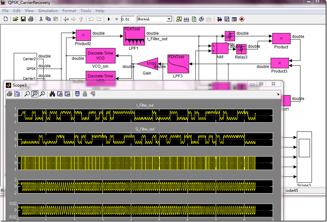Click the Autoscale binoculars icon in Scope3
The width and height of the screenshot is (327, 222).
pos(52,94)
